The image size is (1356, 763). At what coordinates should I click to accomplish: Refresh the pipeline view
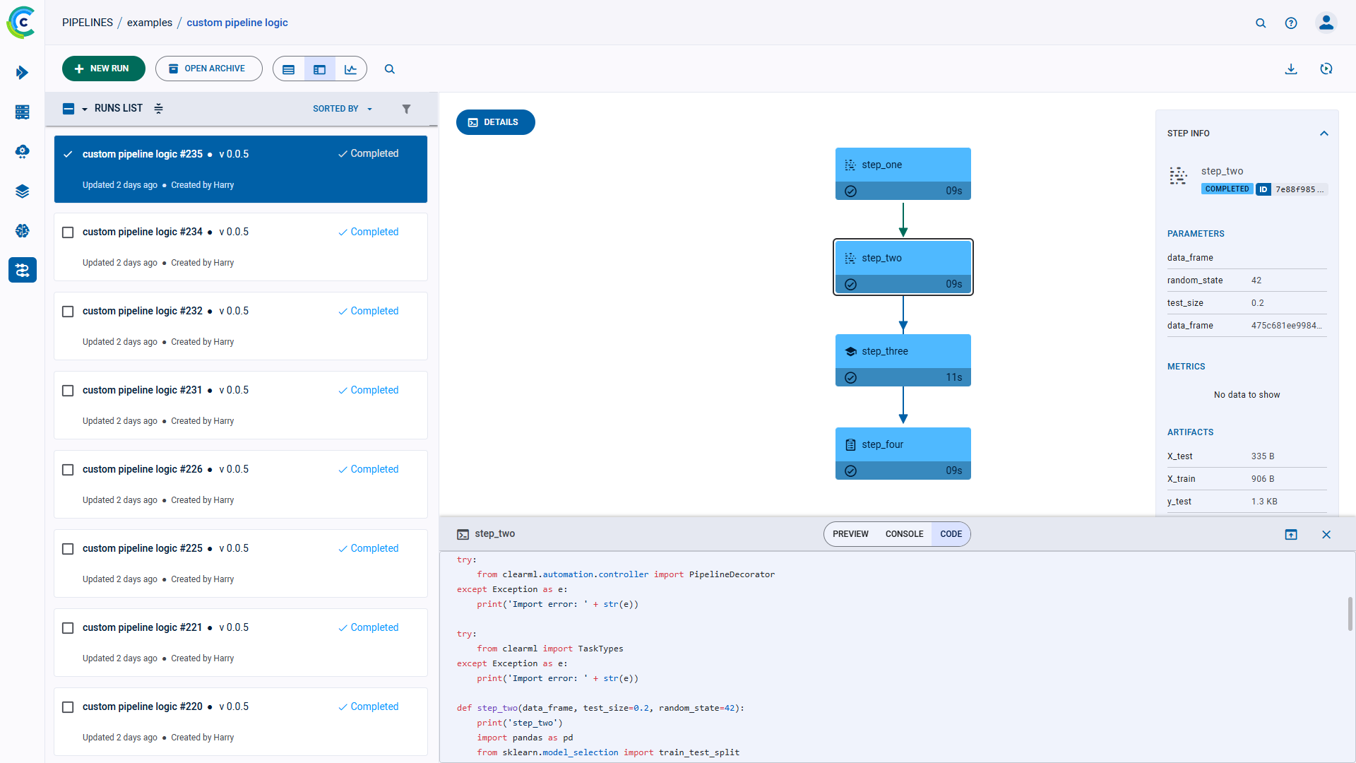(1327, 69)
